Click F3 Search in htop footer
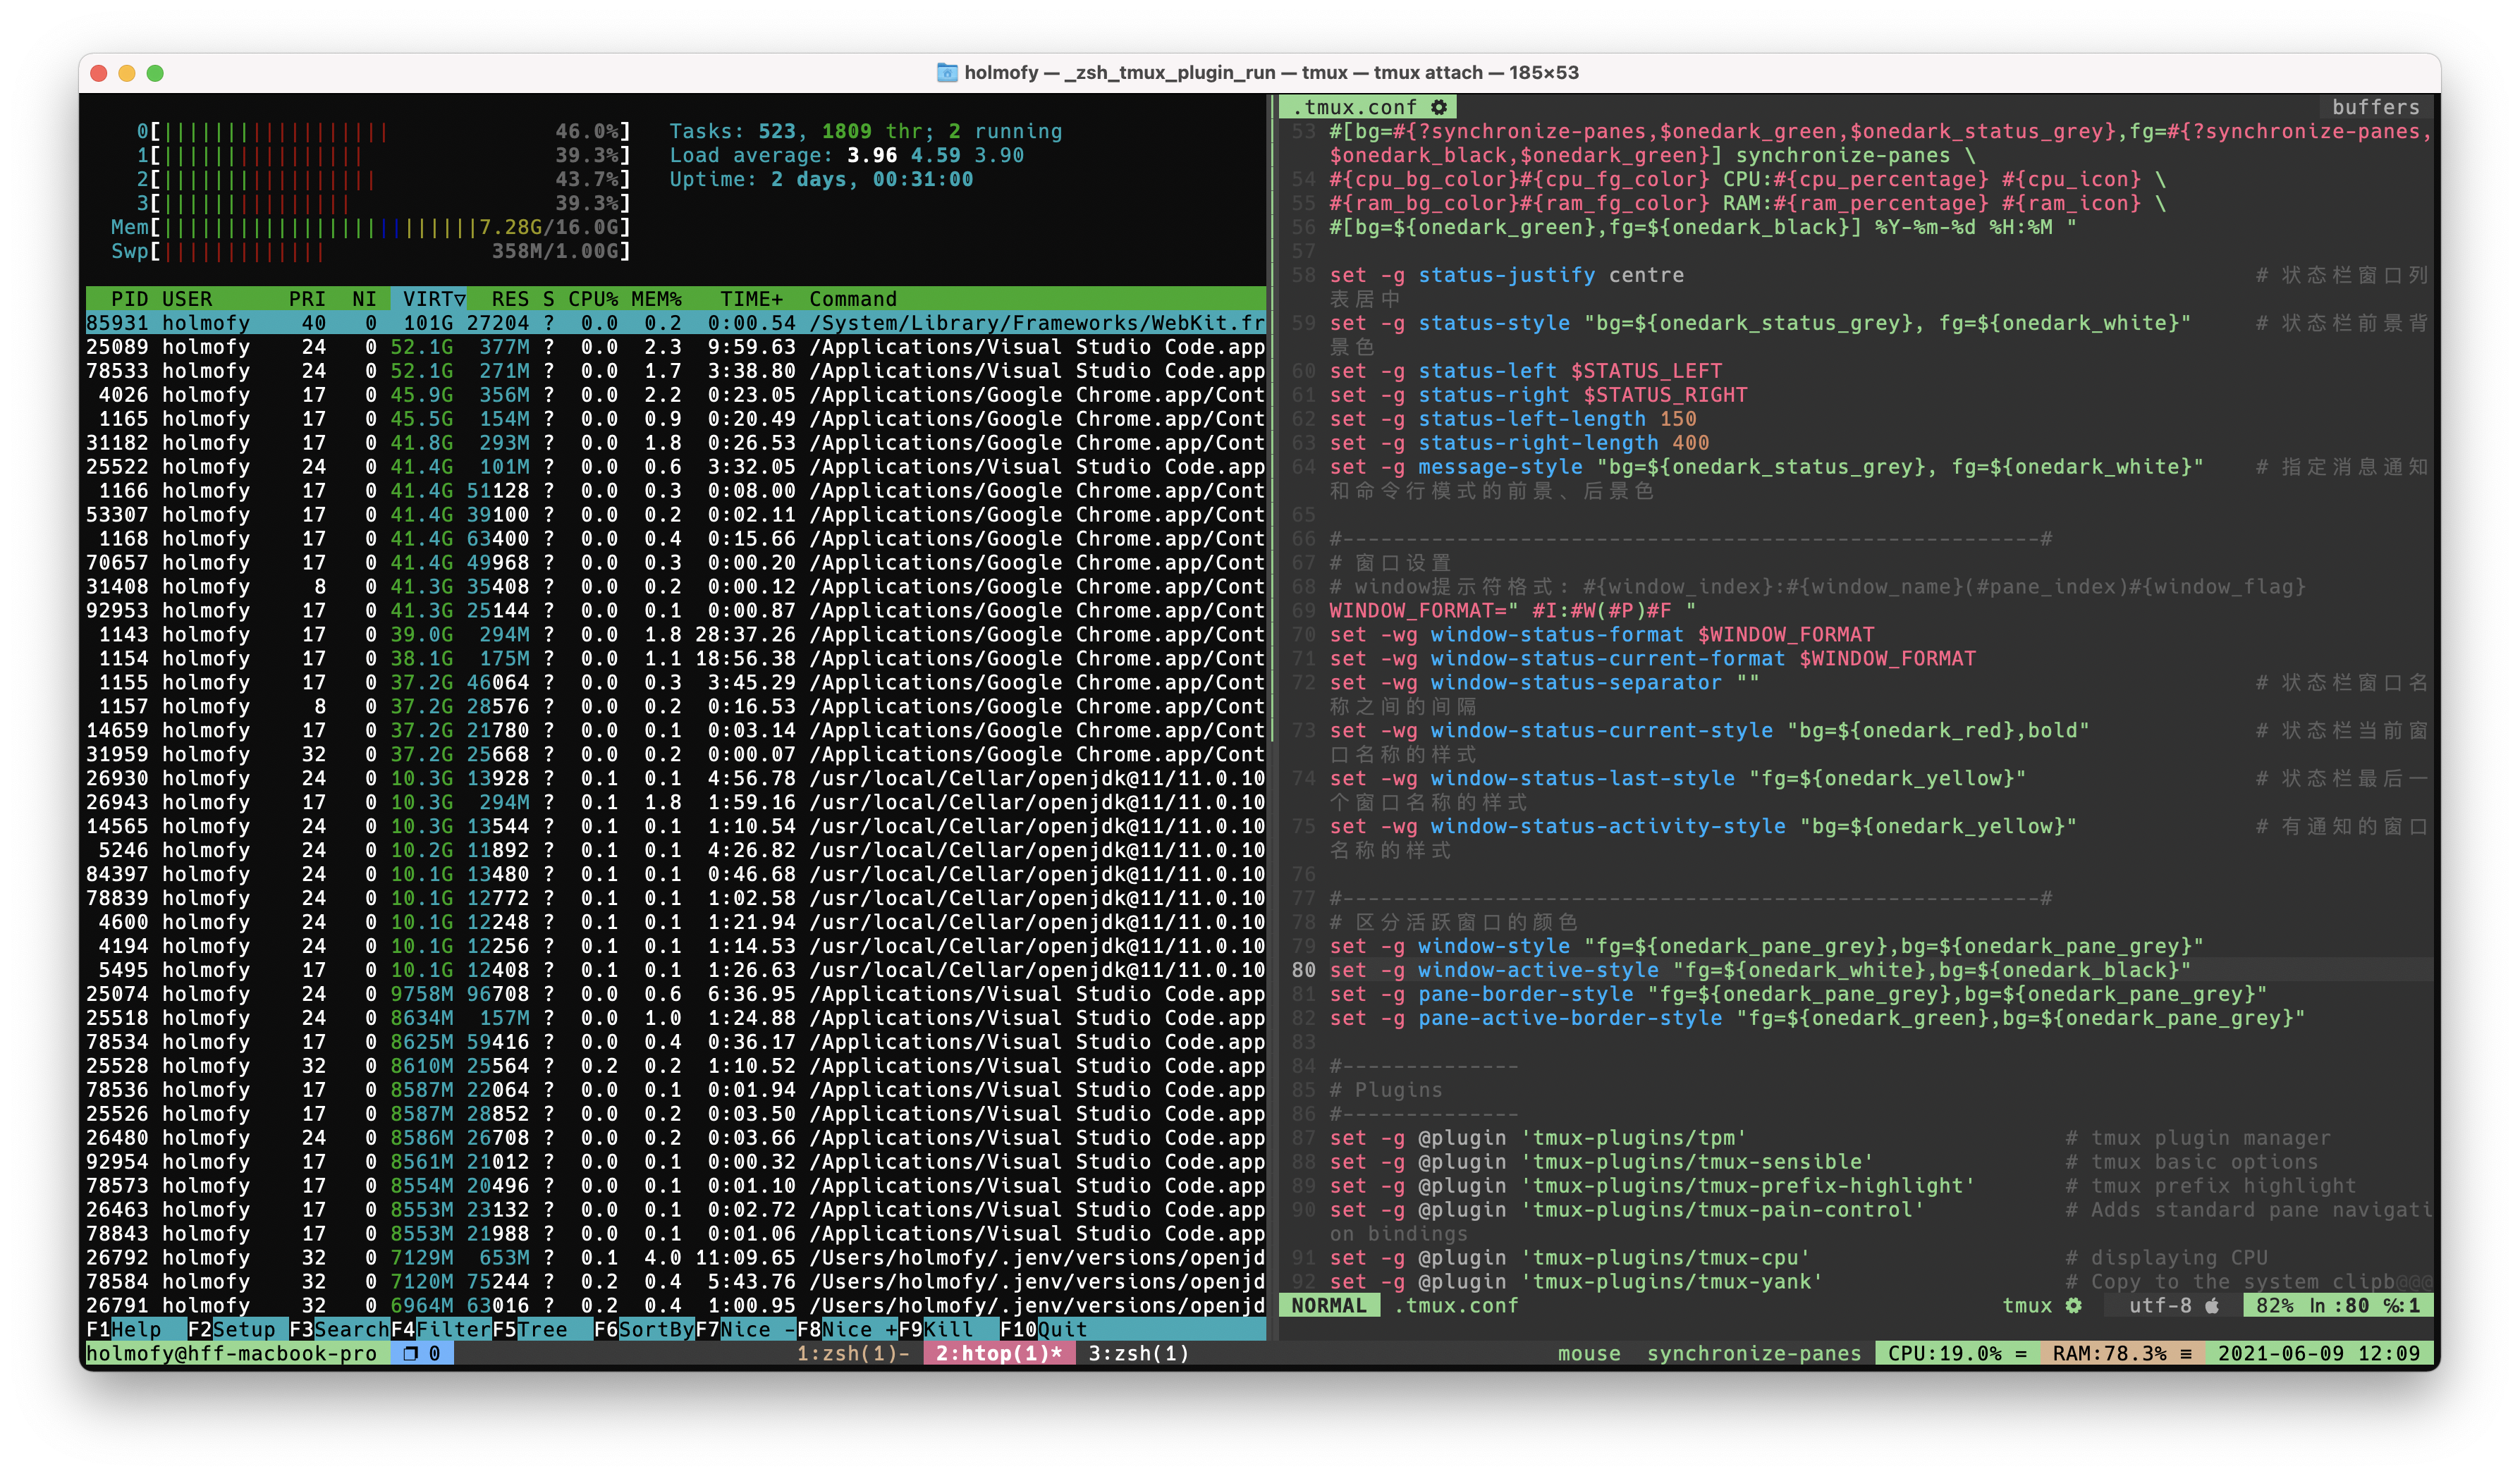Image resolution: width=2520 pixels, height=1476 pixels. (339, 1329)
